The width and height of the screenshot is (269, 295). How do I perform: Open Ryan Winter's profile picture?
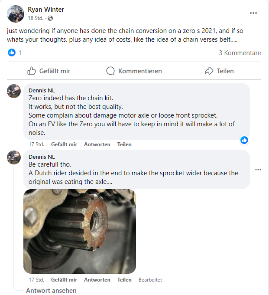coord(16,14)
